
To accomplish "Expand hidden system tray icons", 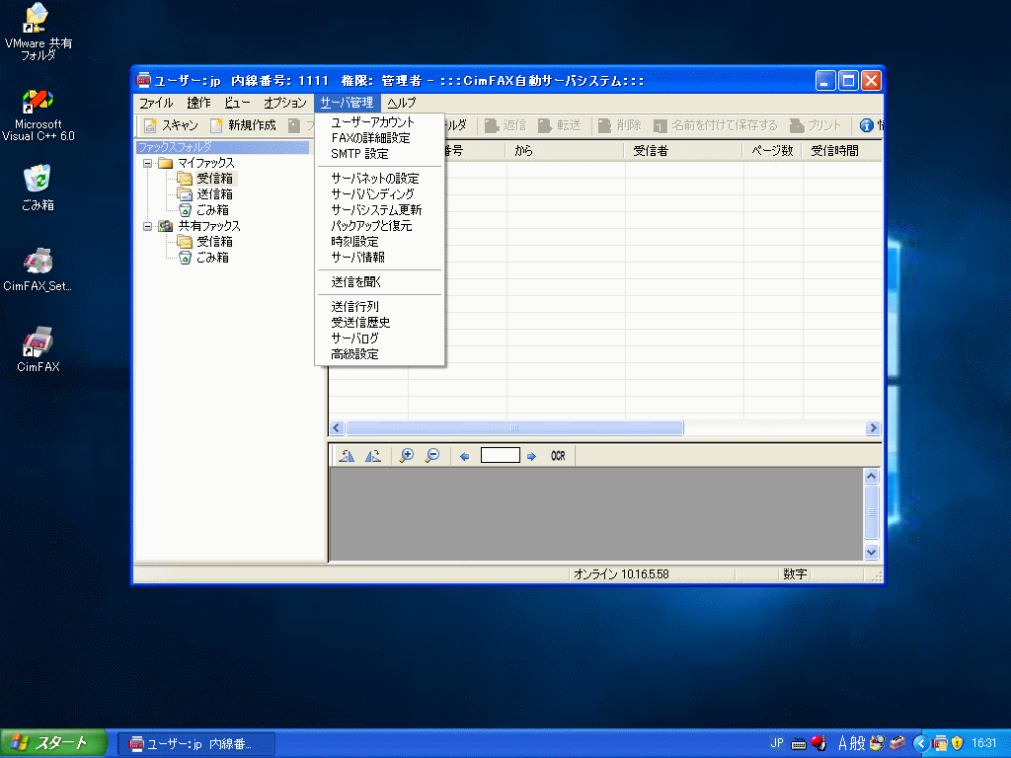I will point(921,744).
